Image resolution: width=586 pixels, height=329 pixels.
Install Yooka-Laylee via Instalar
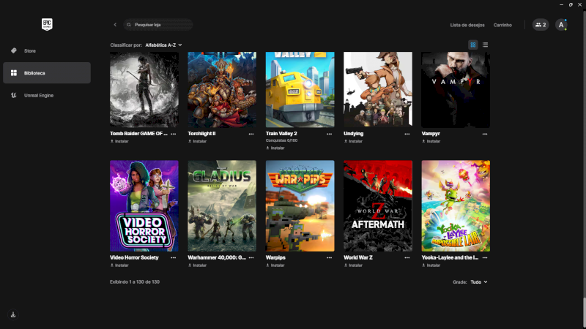(431, 265)
